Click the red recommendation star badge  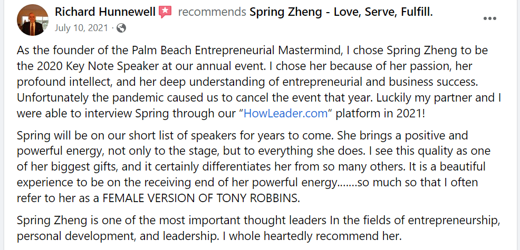pos(165,12)
